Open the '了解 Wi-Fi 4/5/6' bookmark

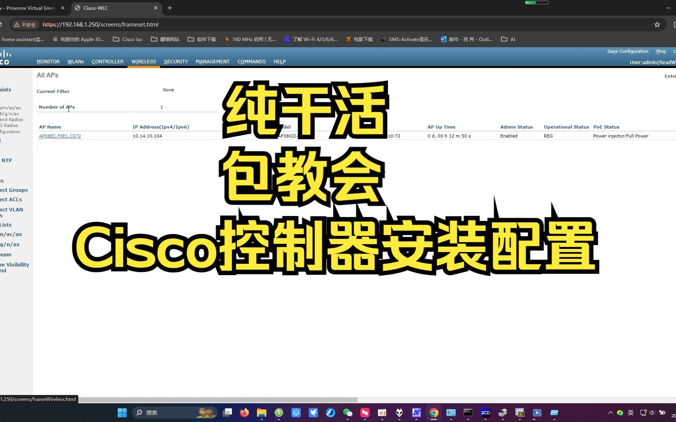311,39
